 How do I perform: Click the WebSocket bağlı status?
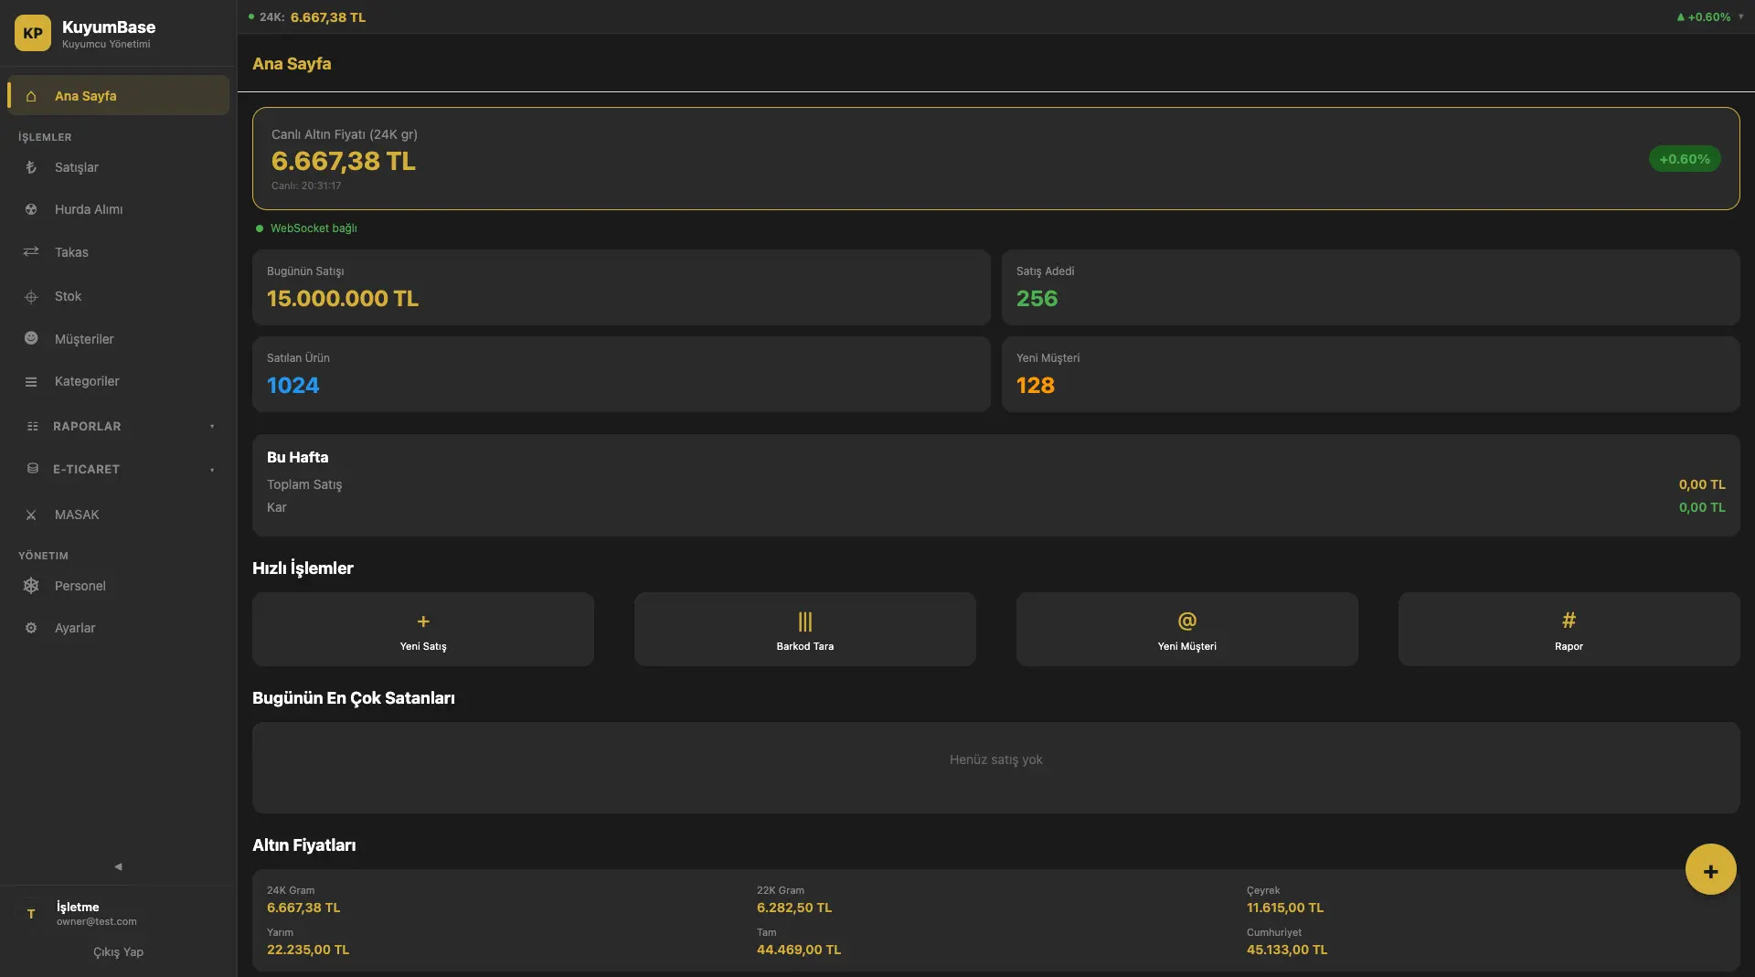coord(307,228)
